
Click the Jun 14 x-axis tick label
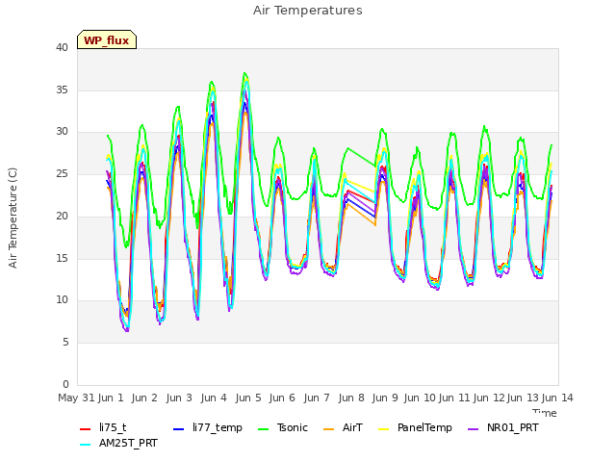[557, 398]
